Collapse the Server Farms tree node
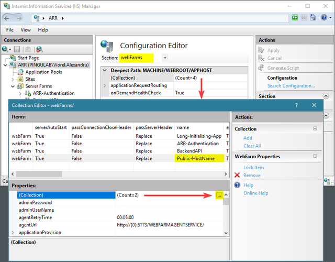The image size is (335, 262). point(13,86)
